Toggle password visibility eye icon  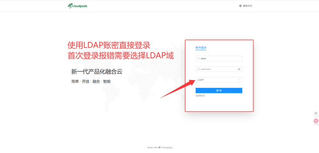(x=239, y=69)
